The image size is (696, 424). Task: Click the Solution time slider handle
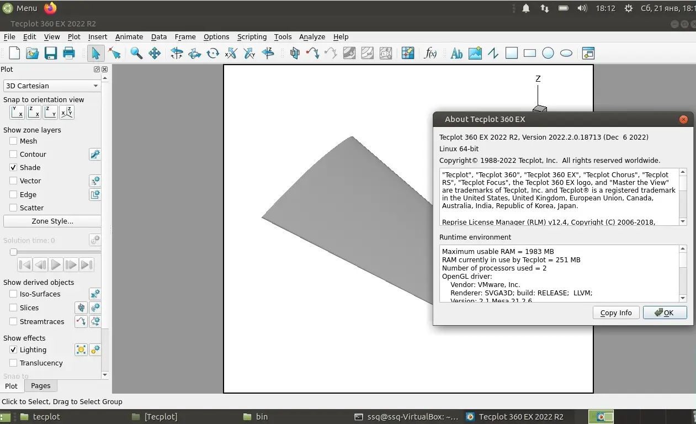click(13, 252)
